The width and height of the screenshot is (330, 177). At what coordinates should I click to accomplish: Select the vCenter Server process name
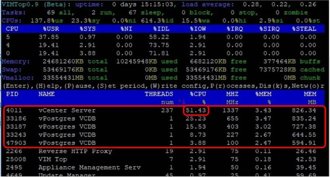[67, 110]
